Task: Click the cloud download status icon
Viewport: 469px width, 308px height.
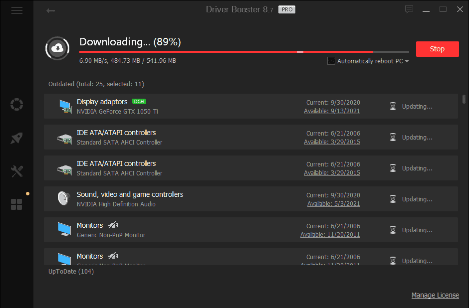Action: (57, 48)
